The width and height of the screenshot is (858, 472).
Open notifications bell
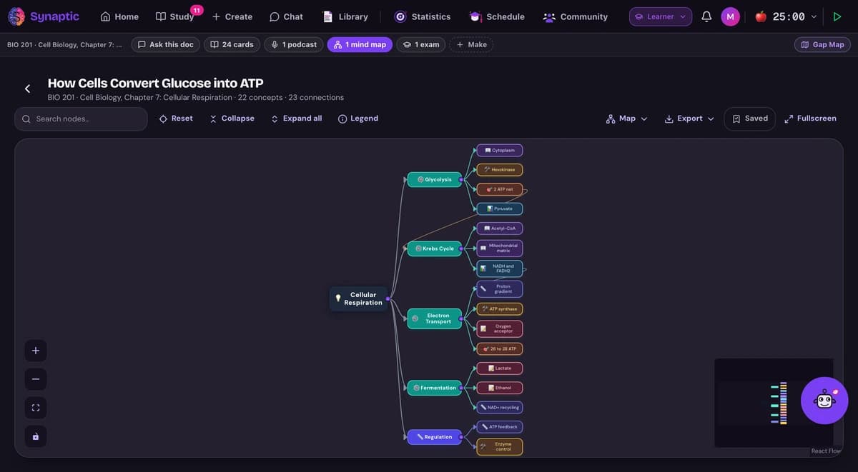pos(706,16)
